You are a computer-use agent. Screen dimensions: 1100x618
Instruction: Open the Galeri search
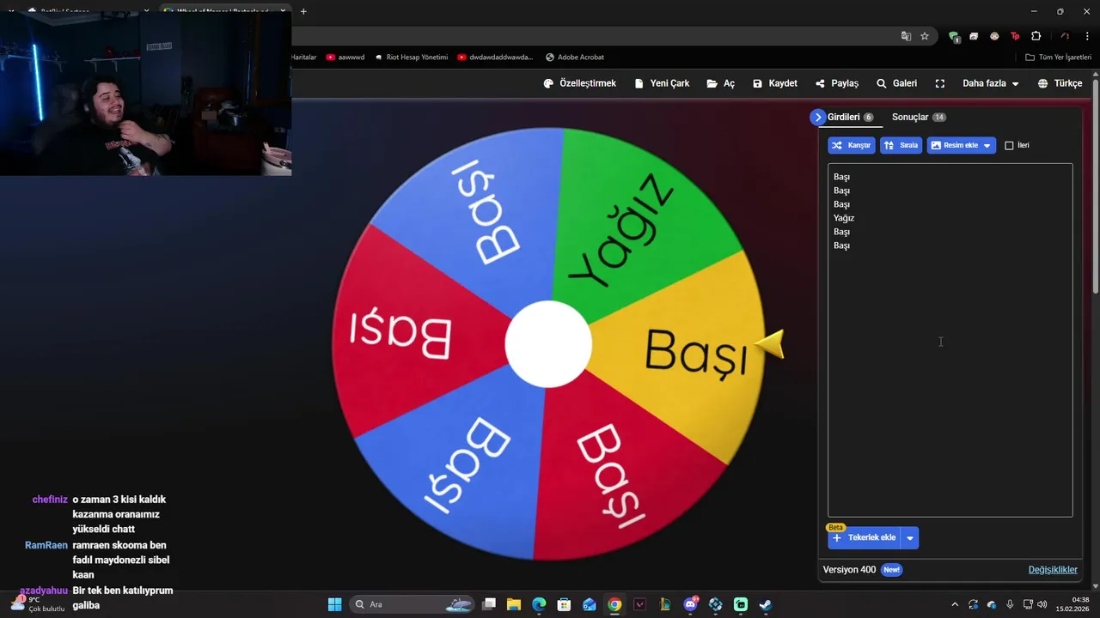(896, 83)
